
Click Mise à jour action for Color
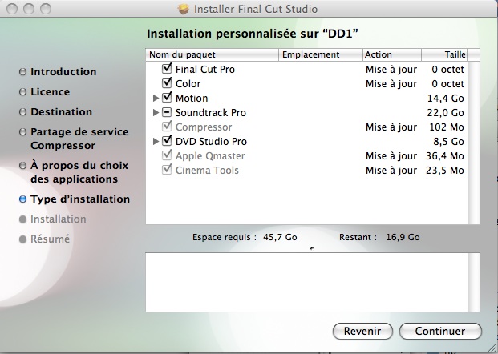click(x=391, y=84)
